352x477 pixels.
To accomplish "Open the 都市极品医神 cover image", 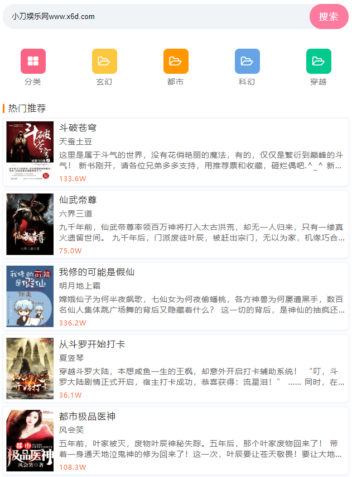I will (x=30, y=441).
